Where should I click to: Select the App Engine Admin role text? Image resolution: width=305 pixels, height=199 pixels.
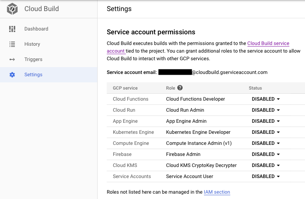(186, 121)
